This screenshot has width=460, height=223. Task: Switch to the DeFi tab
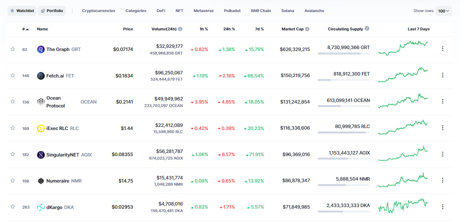tap(161, 11)
